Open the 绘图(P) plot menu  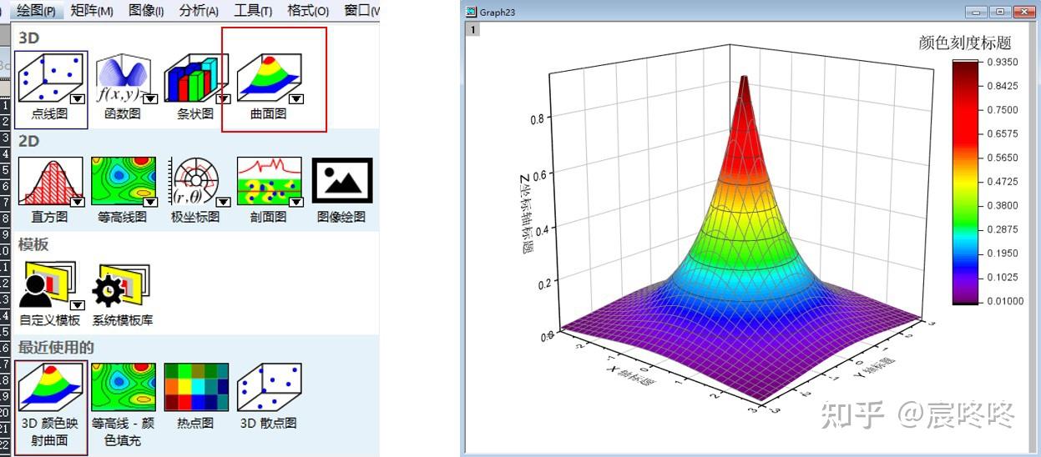click(36, 10)
